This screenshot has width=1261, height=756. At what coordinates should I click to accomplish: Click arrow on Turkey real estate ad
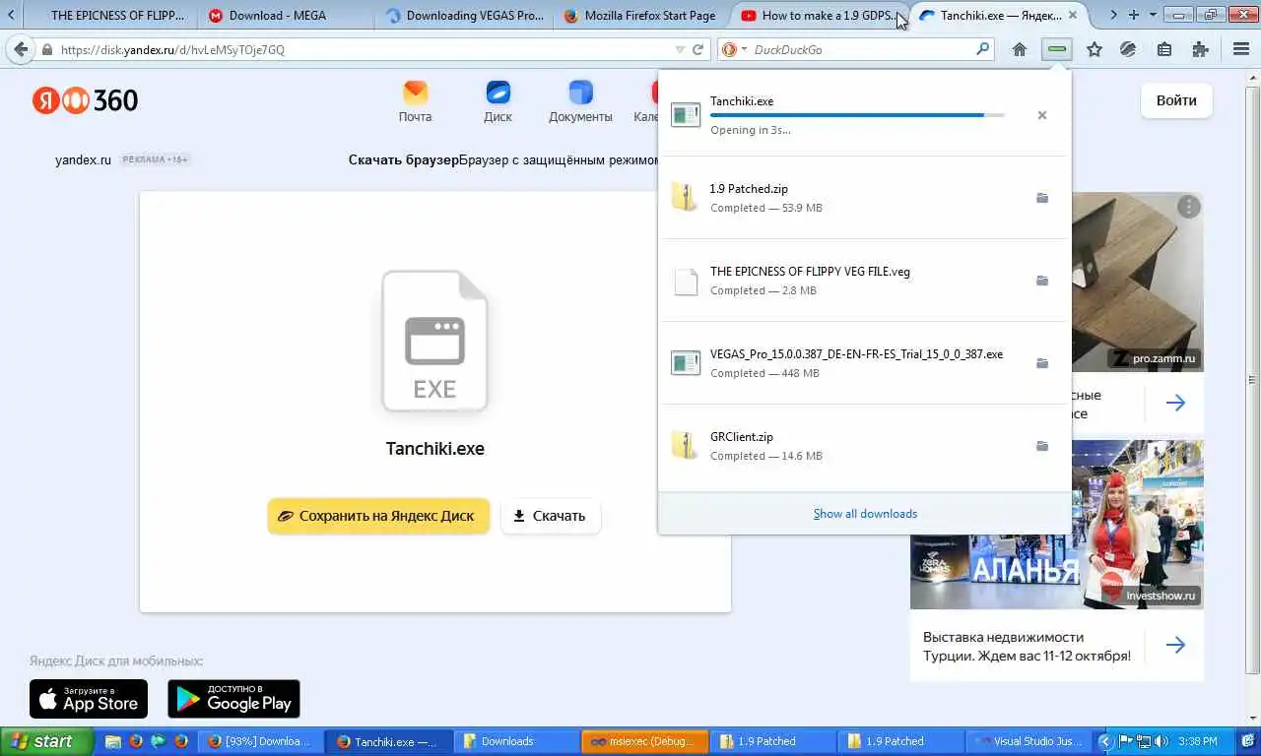tap(1175, 645)
